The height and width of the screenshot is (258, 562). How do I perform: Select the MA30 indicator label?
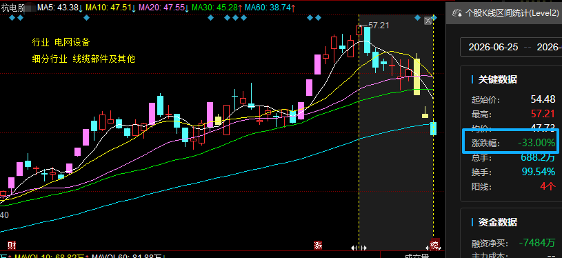click(x=217, y=7)
